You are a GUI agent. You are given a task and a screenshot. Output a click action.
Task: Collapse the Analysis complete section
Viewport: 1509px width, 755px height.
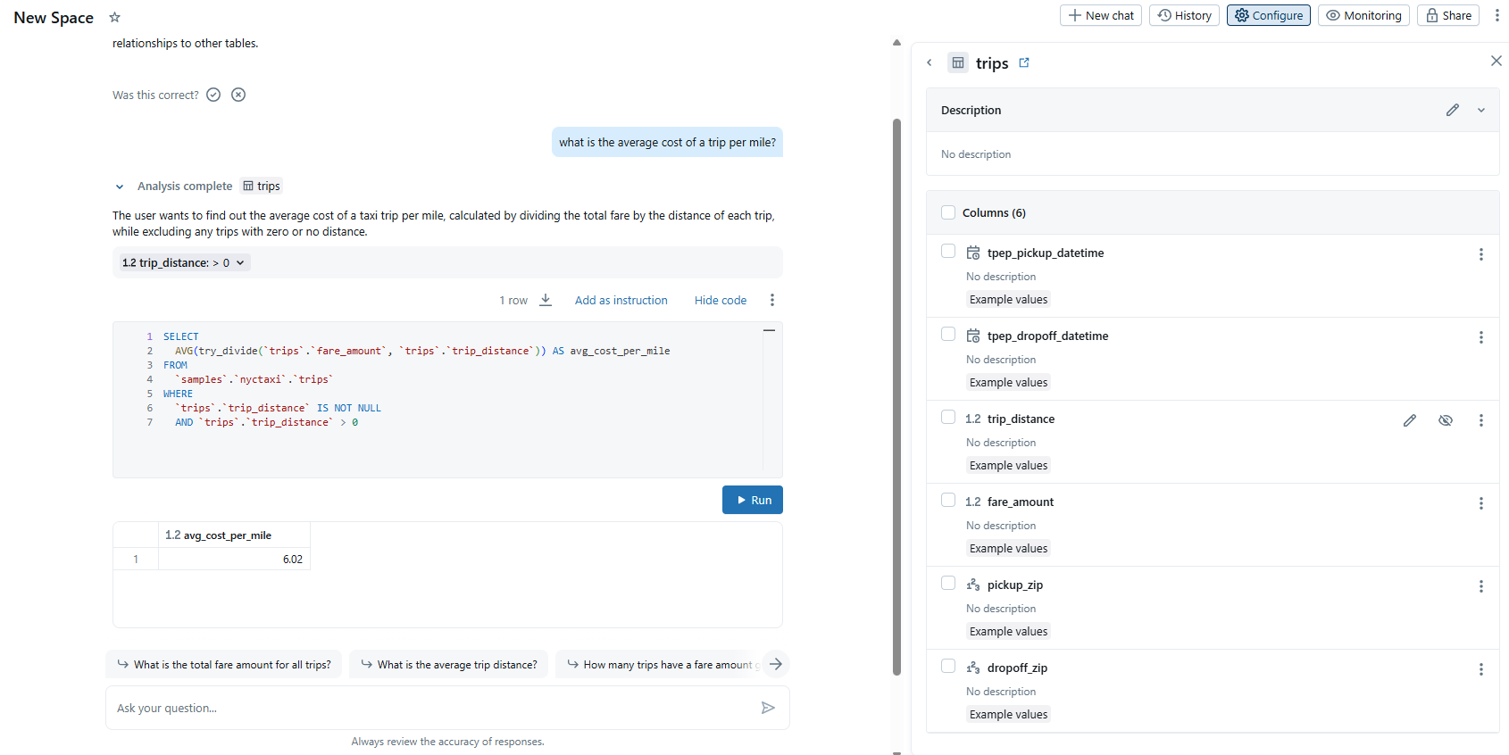(x=120, y=187)
